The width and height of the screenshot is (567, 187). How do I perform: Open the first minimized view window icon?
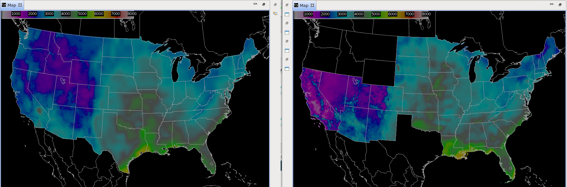point(287,14)
